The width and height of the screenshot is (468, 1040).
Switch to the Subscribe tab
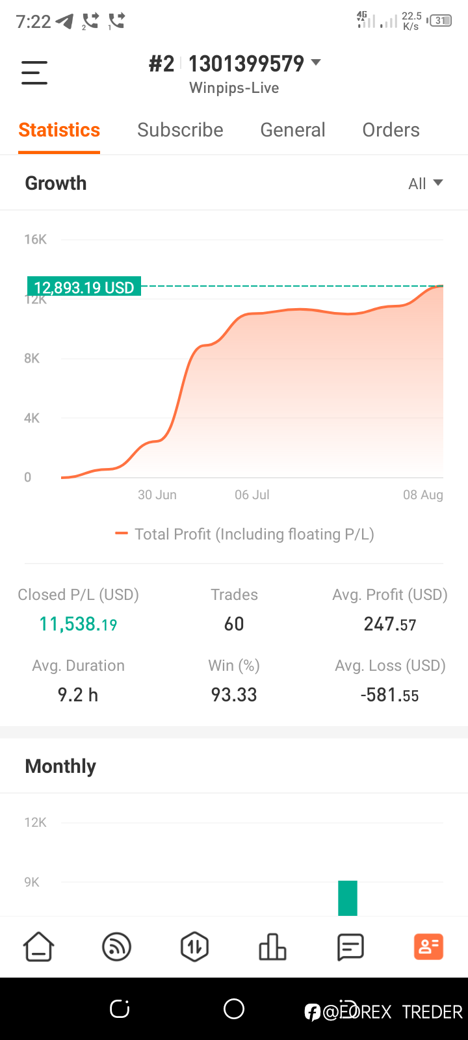180,130
